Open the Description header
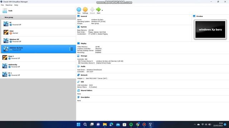The image size is (229, 128). (85, 97)
